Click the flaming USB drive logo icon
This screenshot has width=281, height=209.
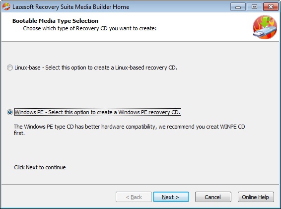click(265, 27)
